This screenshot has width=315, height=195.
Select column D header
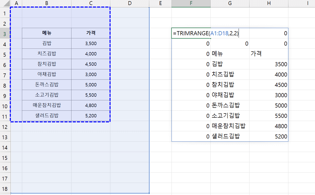[x=130, y=3]
